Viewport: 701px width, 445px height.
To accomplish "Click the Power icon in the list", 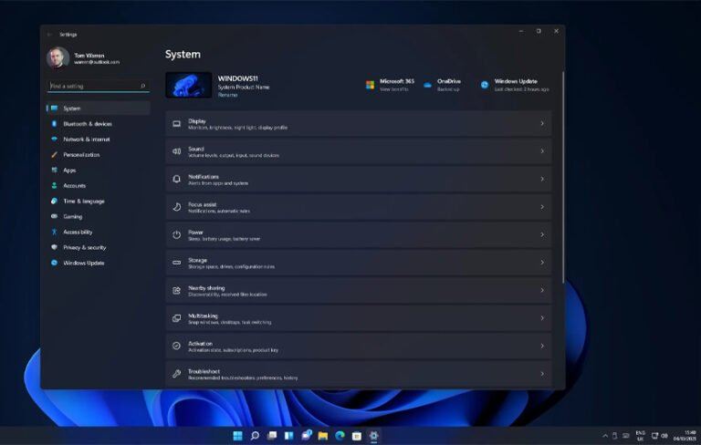I will [x=177, y=234].
